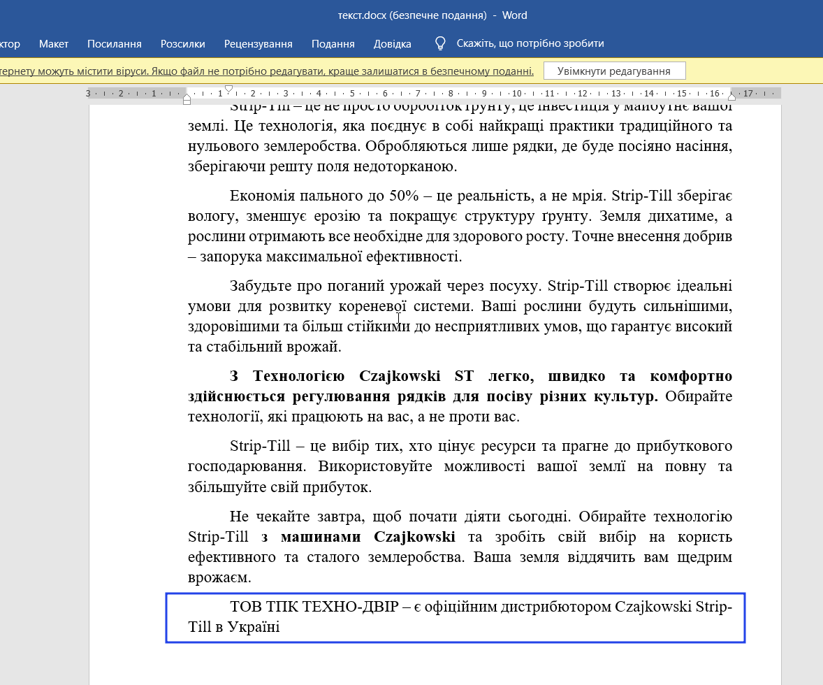
Task: Click the words 'та стабільний врожай'
Action: tap(263, 347)
